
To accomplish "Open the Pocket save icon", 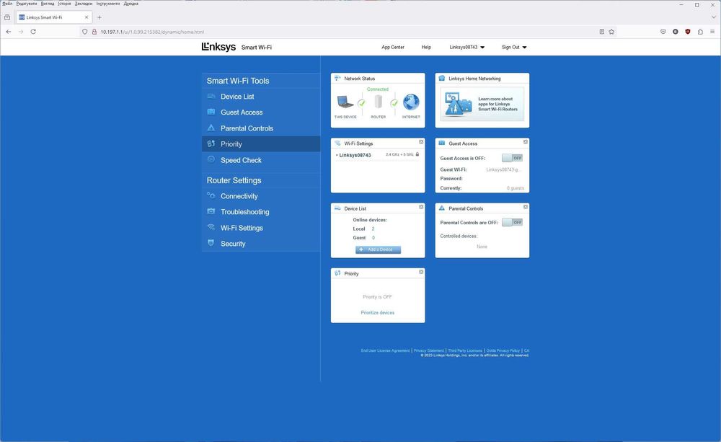I will coord(663,32).
